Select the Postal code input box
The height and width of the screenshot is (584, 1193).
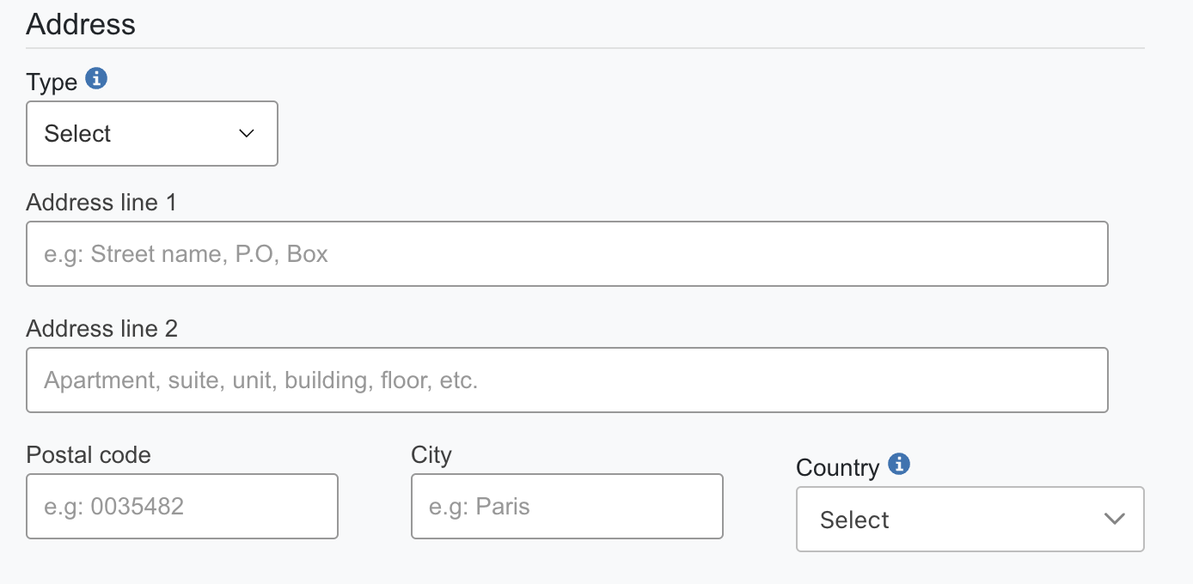(182, 507)
